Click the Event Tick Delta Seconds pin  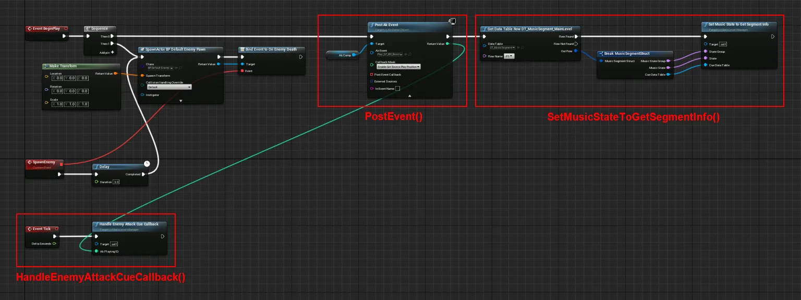tap(54, 244)
